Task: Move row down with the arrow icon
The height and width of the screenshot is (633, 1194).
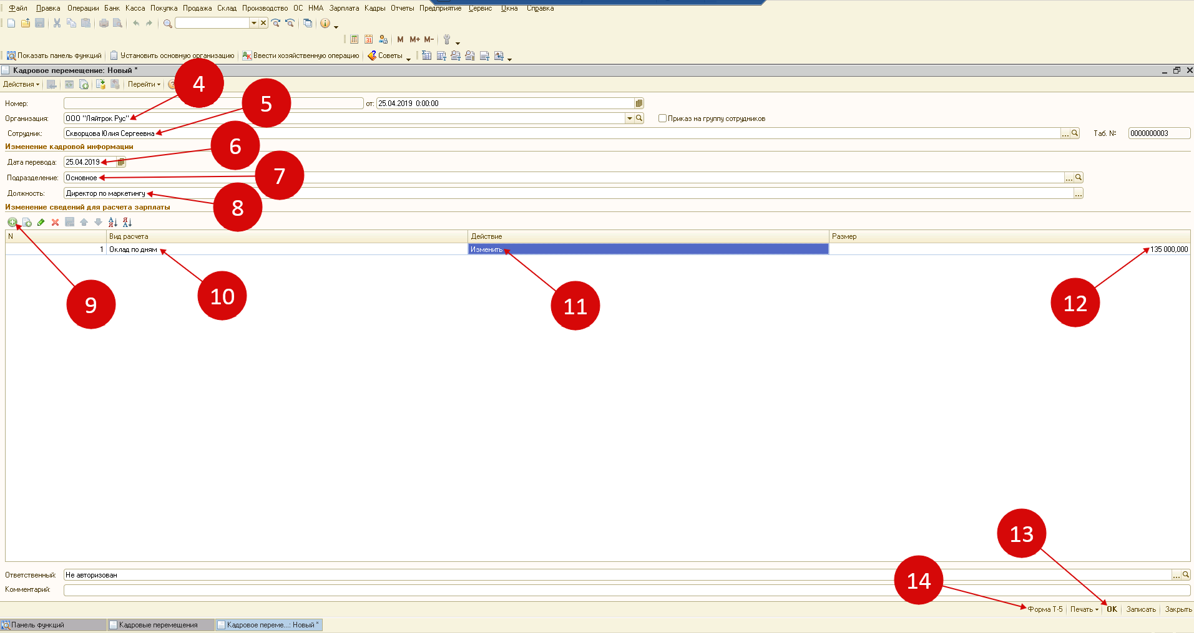Action: 98,222
